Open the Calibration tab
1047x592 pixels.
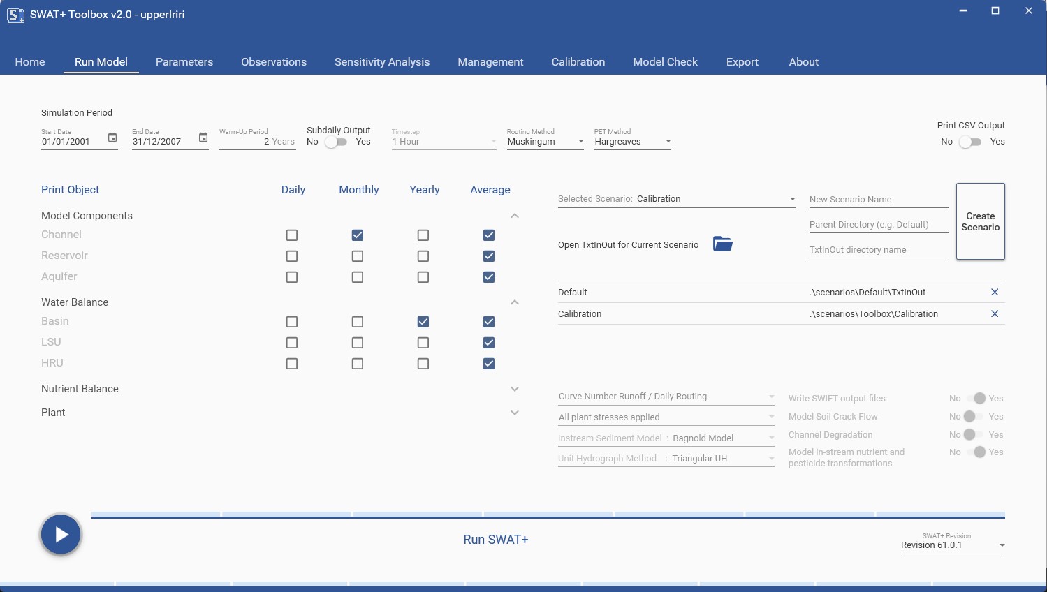[578, 62]
